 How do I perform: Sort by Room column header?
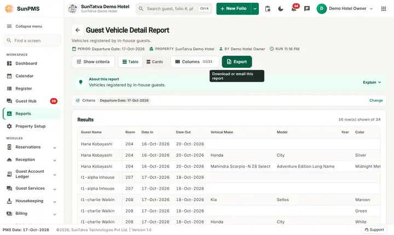(x=130, y=132)
